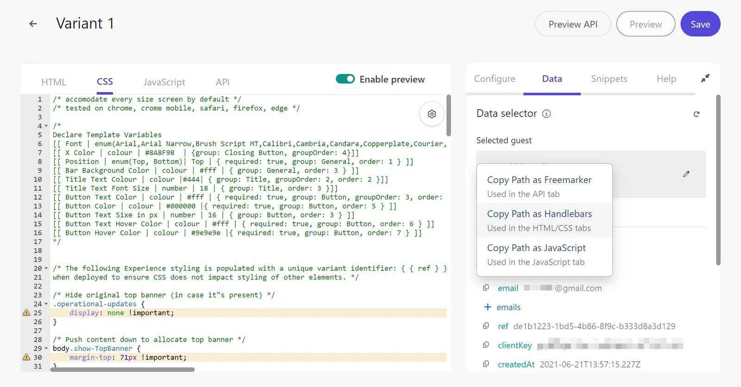
Task: Click line 25 display none code
Action: 122,313
